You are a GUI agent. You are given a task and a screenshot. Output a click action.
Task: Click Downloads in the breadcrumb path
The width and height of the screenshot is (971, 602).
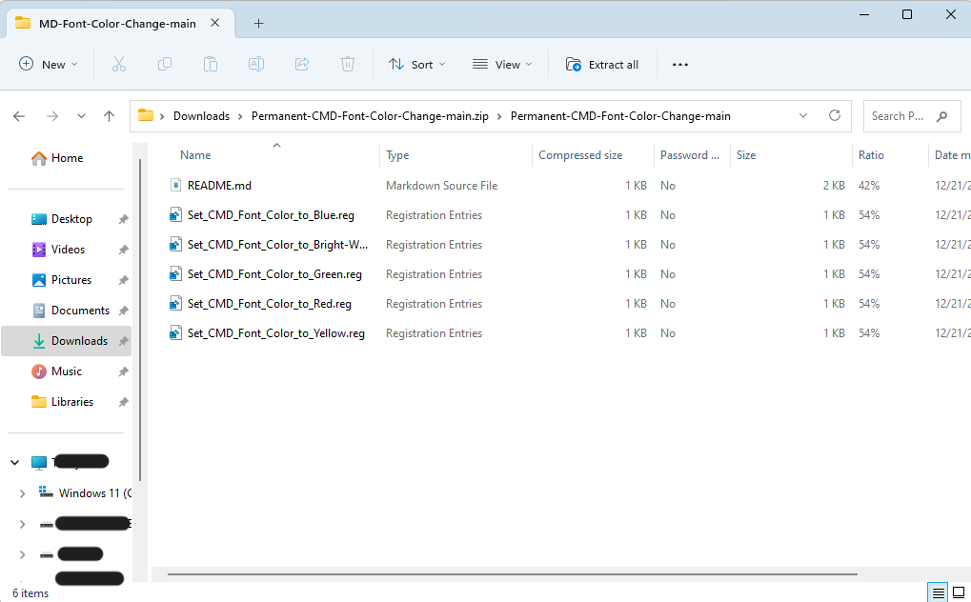201,116
